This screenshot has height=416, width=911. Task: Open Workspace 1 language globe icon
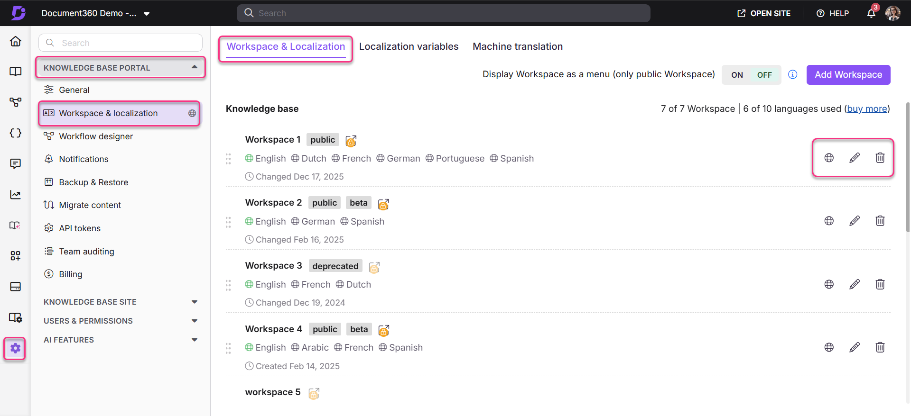(x=829, y=158)
